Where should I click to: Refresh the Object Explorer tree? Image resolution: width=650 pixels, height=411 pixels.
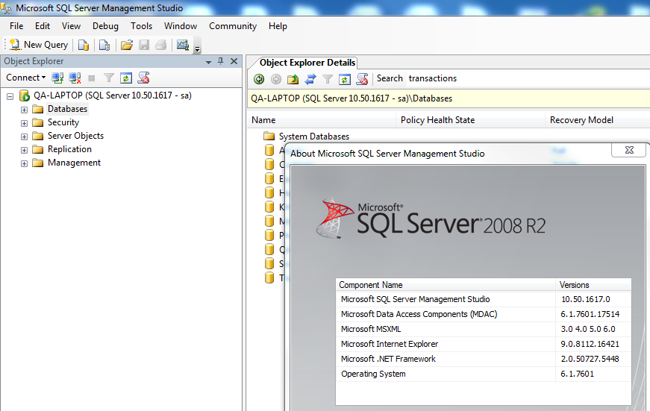(x=126, y=78)
